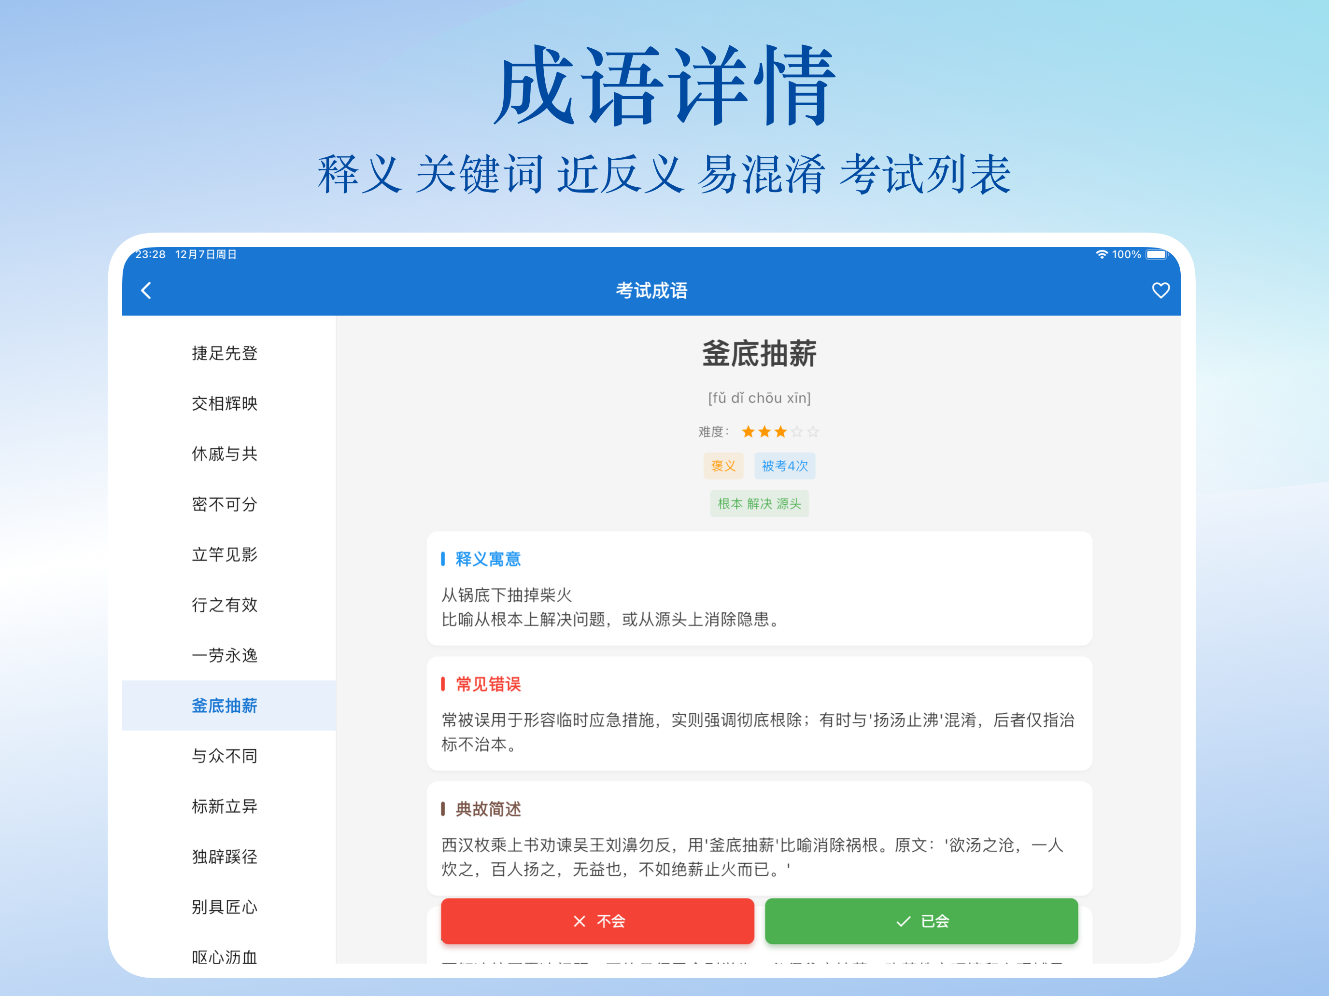1329x996 pixels.
Task: Click the 难度 label
Action: tap(713, 432)
